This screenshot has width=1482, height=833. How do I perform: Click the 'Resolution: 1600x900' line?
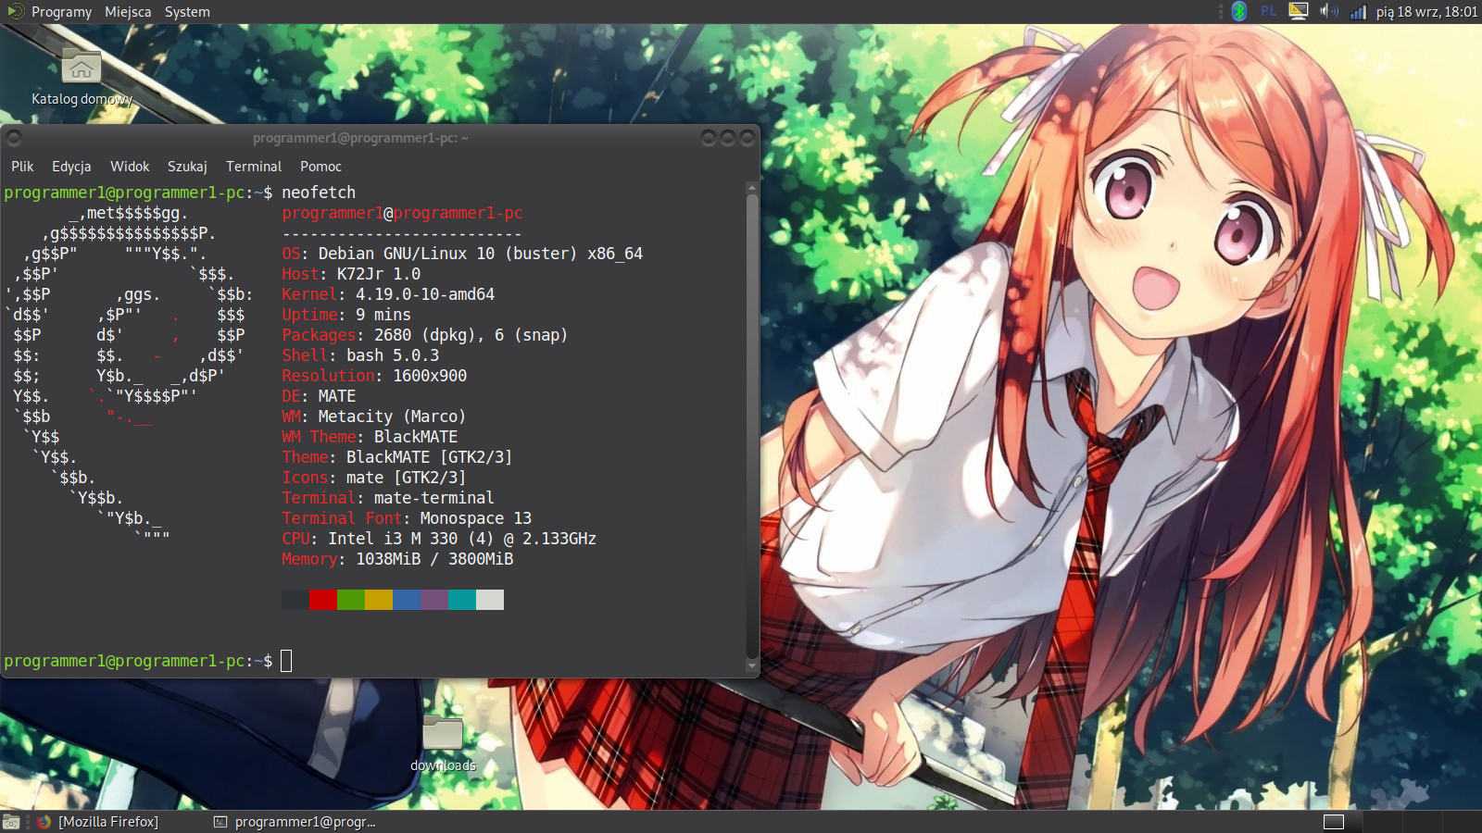pyautogui.click(x=374, y=376)
